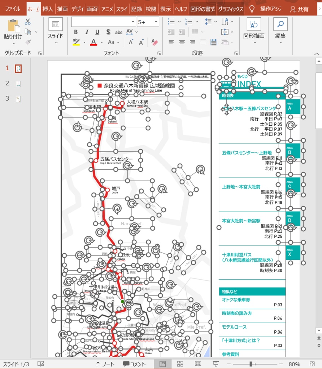Click the distributed alignment icon
This screenshot has height=369, width=322.
point(214,42)
